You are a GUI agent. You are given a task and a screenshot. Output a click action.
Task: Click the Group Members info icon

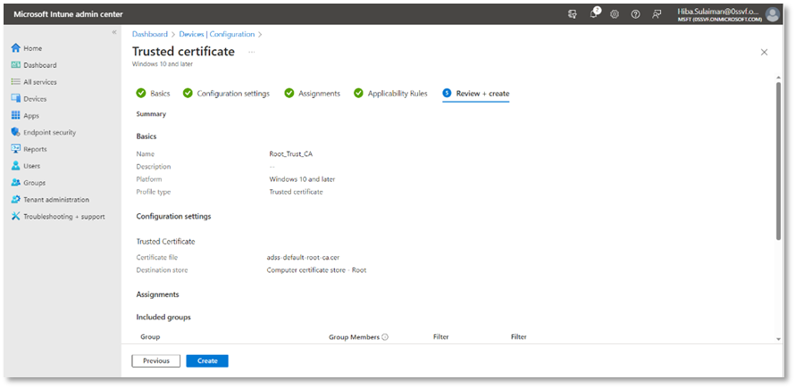pos(385,337)
